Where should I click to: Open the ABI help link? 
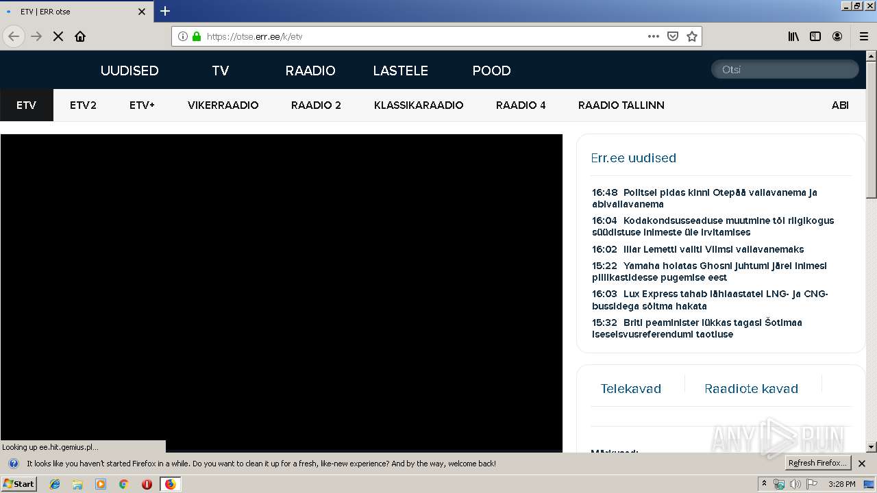click(x=840, y=105)
